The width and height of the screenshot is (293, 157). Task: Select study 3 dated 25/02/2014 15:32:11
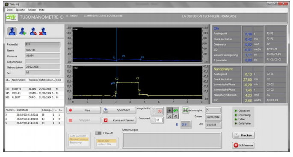coord(34,115)
